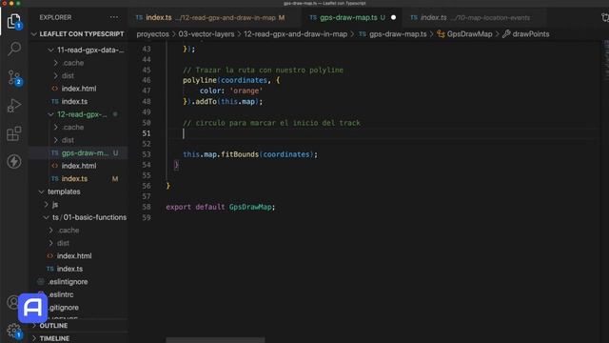Expand the TIMELINE panel
The image size is (609, 343).
[54, 338]
